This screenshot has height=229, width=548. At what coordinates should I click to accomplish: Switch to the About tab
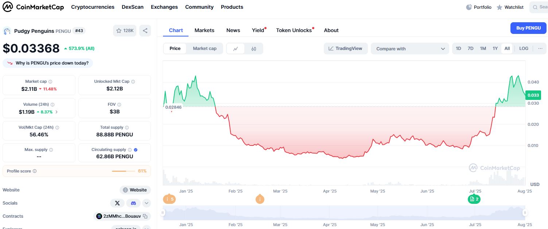331,30
